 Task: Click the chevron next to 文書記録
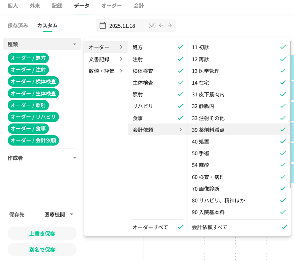[121, 59]
